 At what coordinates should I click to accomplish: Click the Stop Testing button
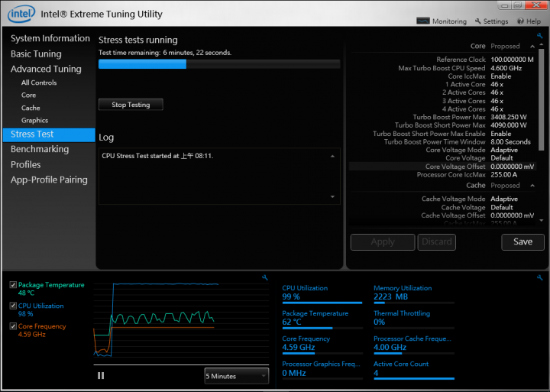131,105
